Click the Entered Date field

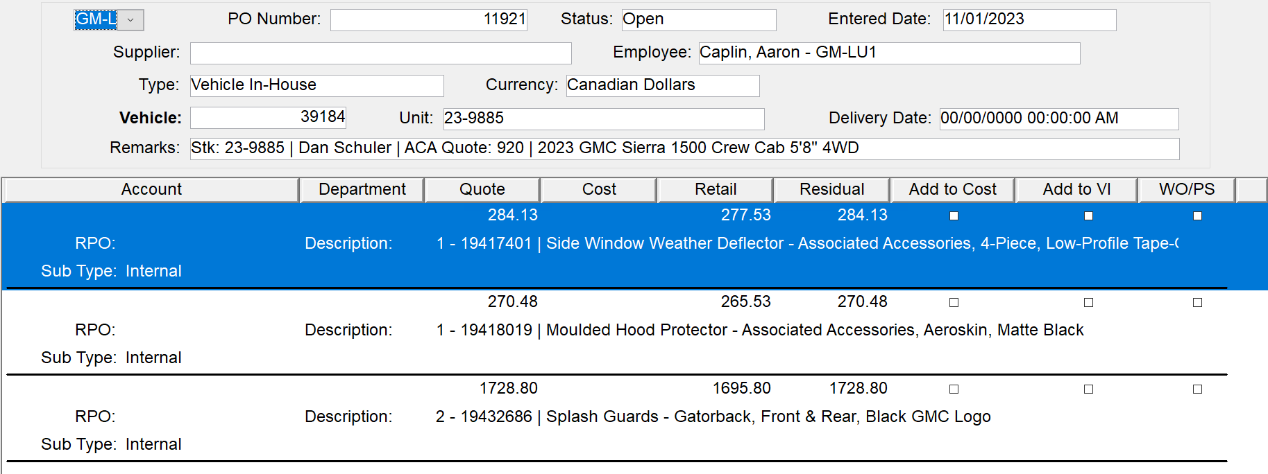(1029, 19)
